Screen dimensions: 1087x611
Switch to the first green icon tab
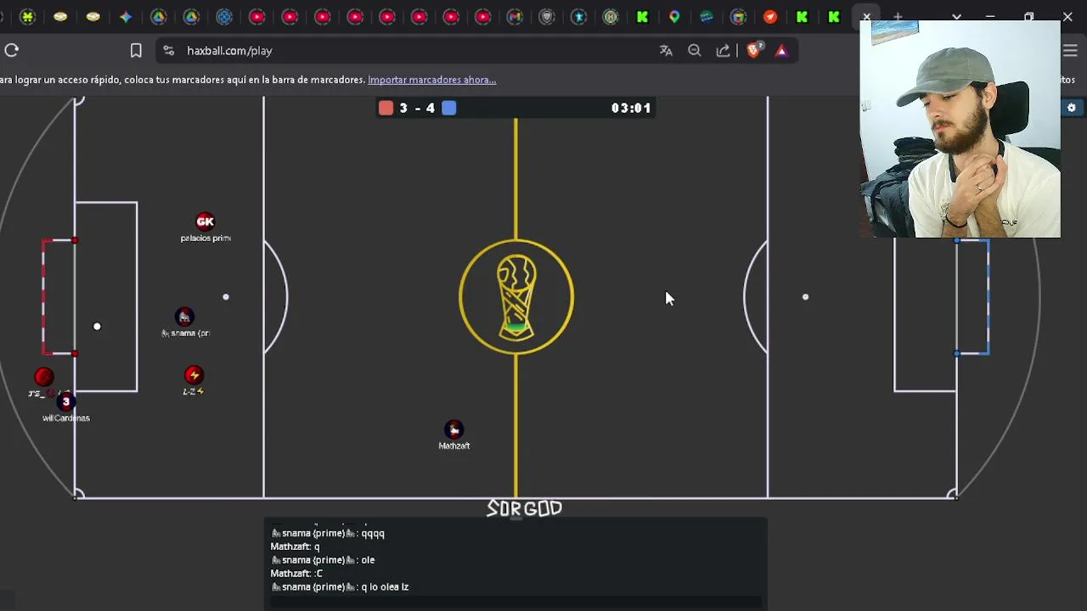pos(28,17)
